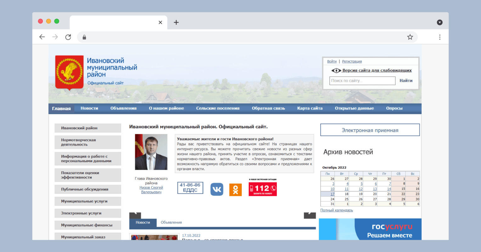This screenshot has height=252, width=481.
Task: Click the previous arrow of the news slider
Action: coord(135,215)
